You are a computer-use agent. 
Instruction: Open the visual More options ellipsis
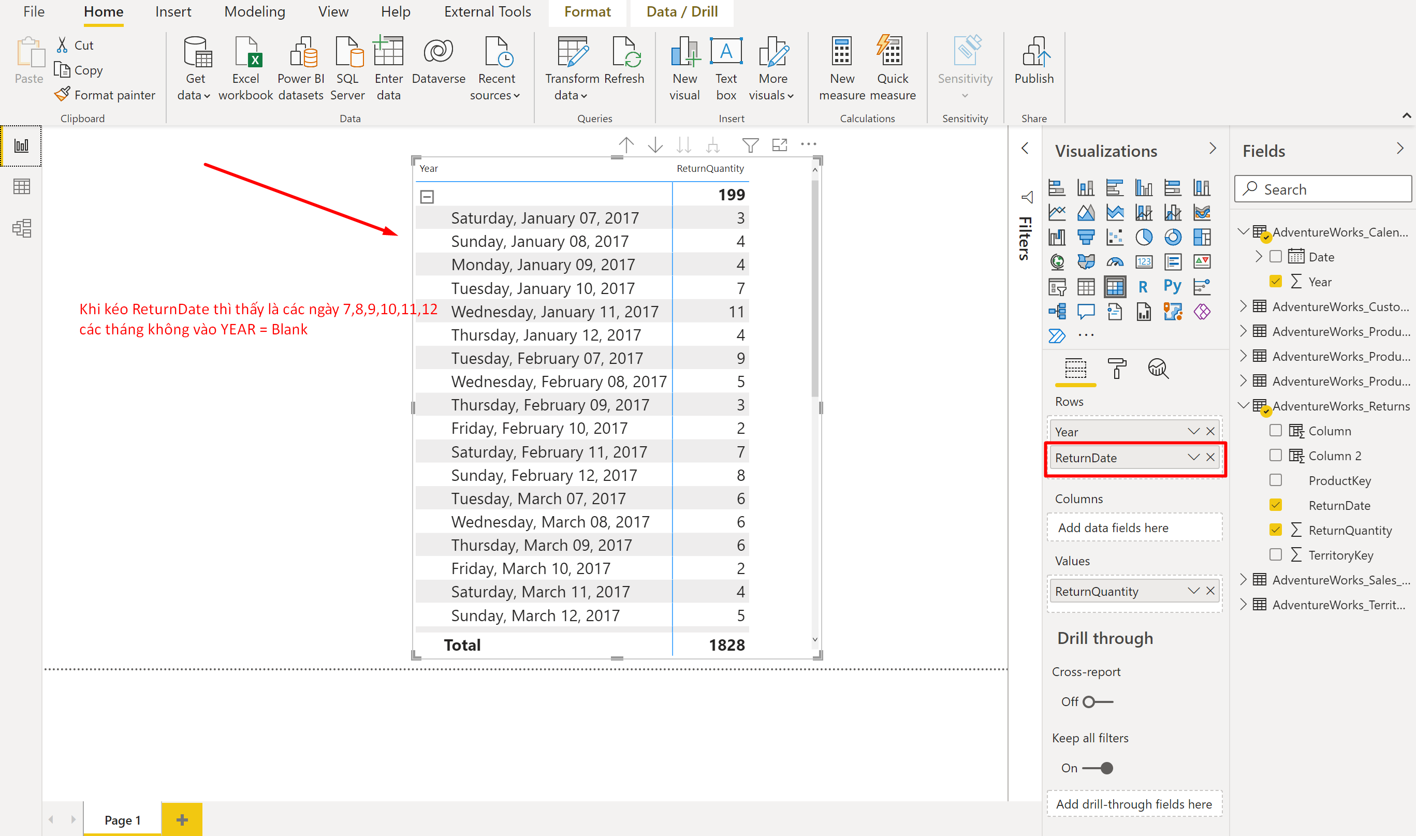click(809, 144)
